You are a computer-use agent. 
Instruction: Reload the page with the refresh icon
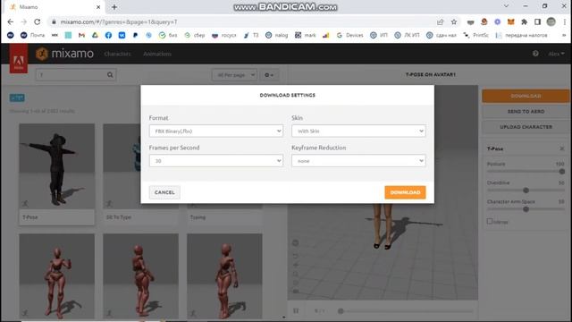click(x=38, y=21)
